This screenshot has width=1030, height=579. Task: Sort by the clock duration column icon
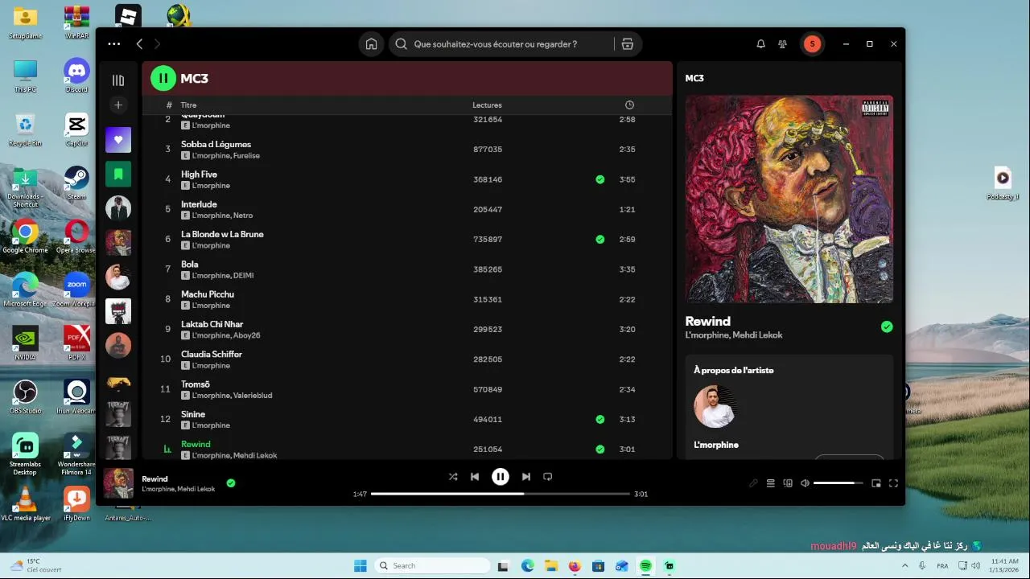click(x=629, y=105)
